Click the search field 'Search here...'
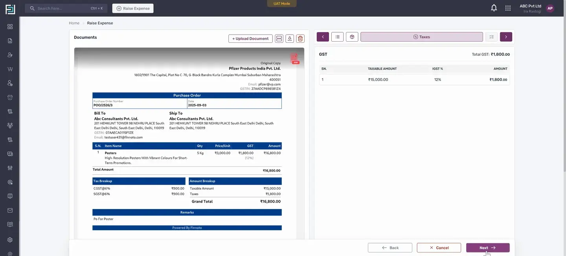This screenshot has width=566, height=256. tap(66, 8)
